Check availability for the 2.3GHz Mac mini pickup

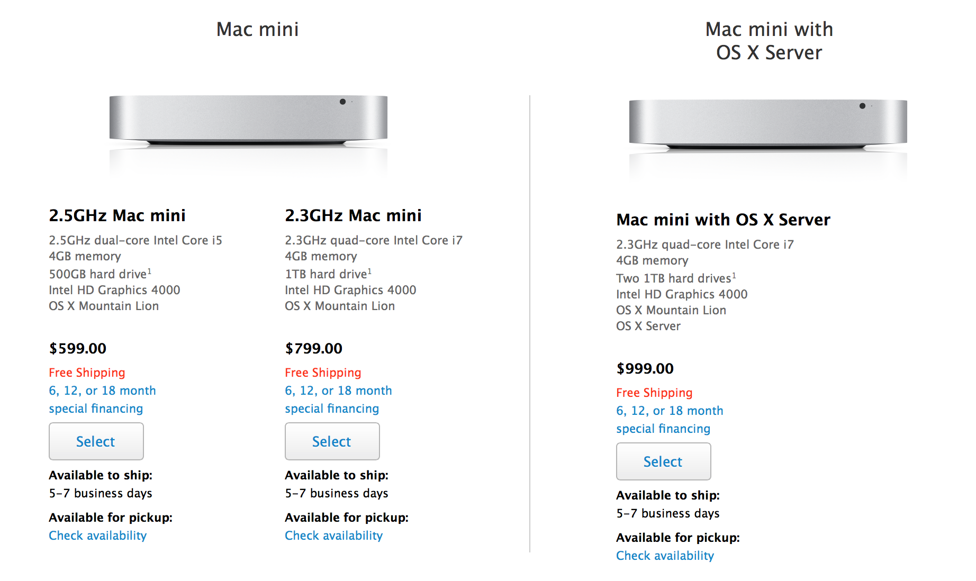click(333, 535)
